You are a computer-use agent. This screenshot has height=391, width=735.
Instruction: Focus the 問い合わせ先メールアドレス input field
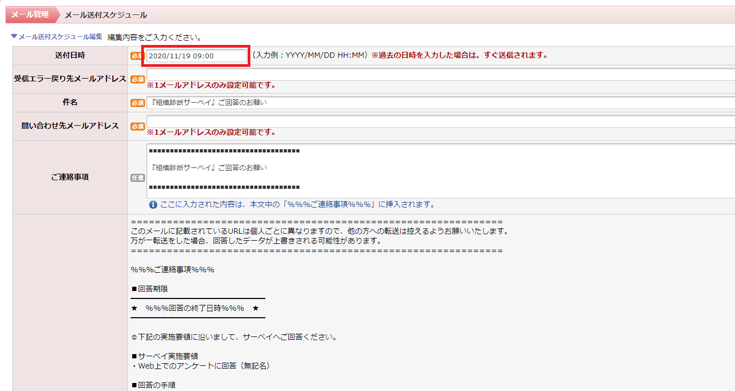[439, 121]
